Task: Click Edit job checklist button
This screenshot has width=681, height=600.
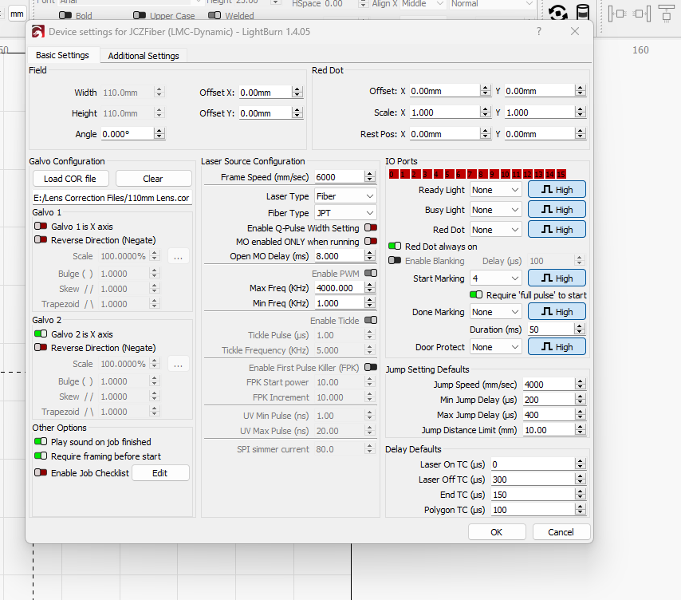Action: [160, 473]
